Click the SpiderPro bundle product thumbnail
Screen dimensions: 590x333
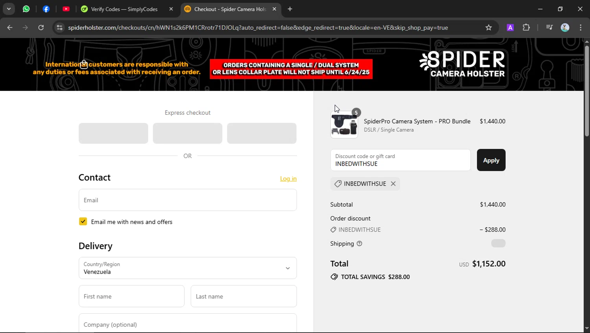pyautogui.click(x=344, y=125)
